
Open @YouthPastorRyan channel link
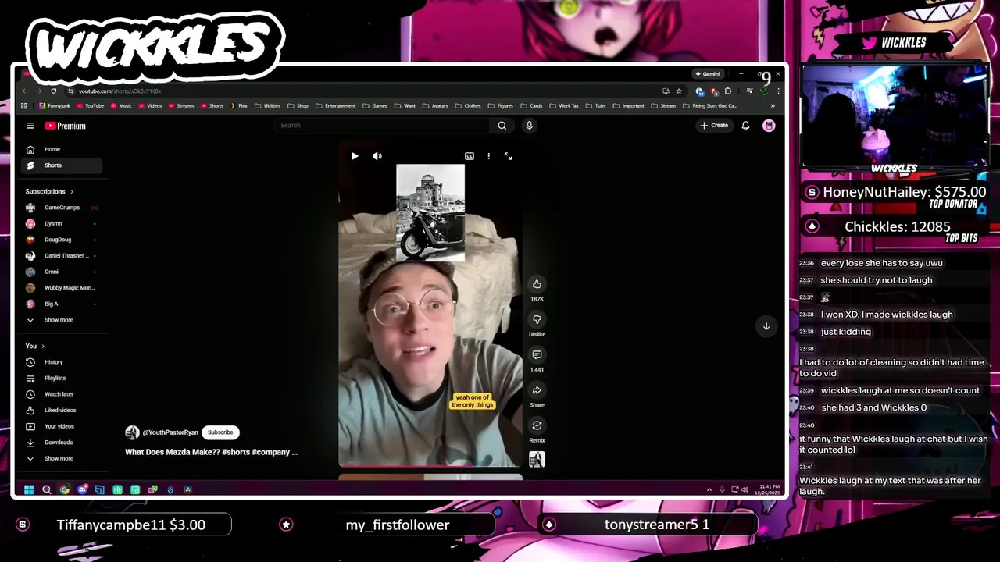click(170, 432)
